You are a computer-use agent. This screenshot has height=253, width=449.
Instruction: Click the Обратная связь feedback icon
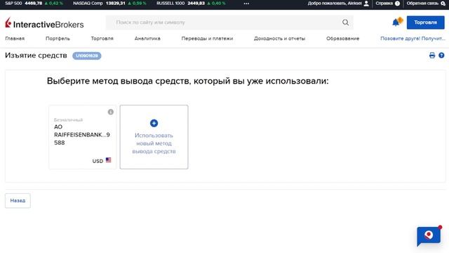click(x=443, y=4)
